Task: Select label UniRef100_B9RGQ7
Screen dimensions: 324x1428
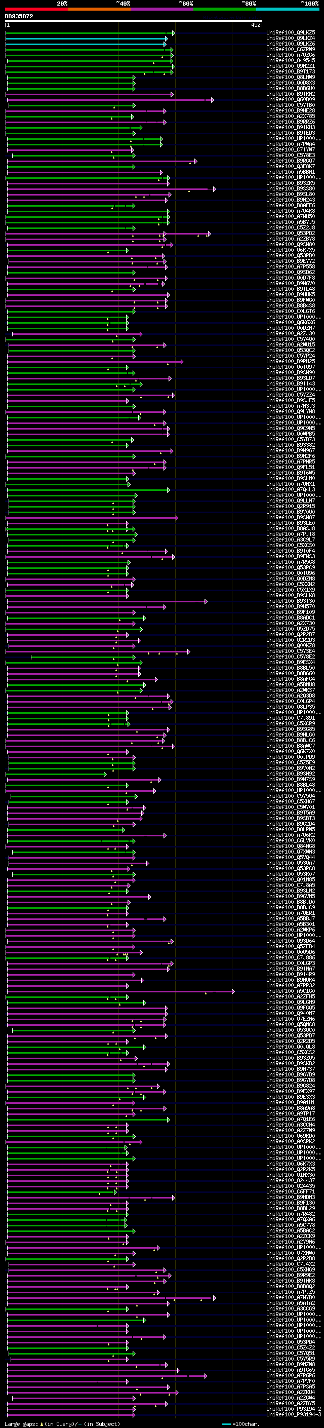Action: pyautogui.click(x=291, y=161)
